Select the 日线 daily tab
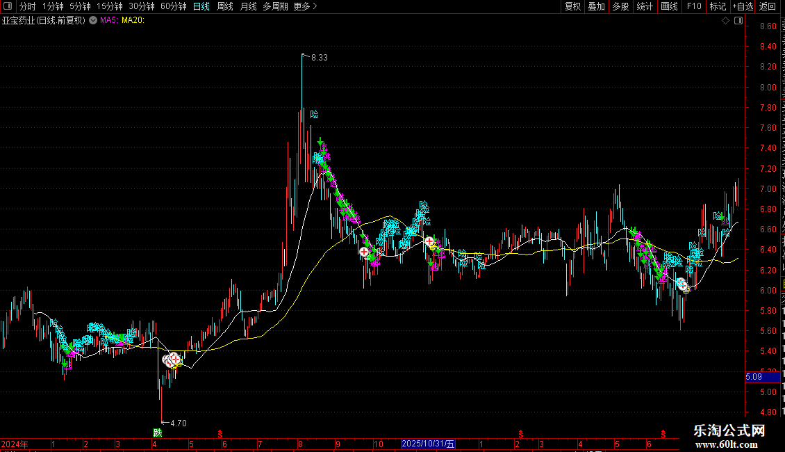 pyautogui.click(x=201, y=6)
